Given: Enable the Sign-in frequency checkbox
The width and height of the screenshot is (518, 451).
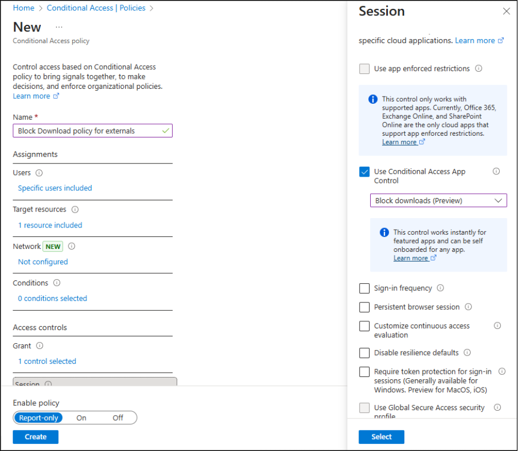Looking at the screenshot, I should tap(365, 288).
